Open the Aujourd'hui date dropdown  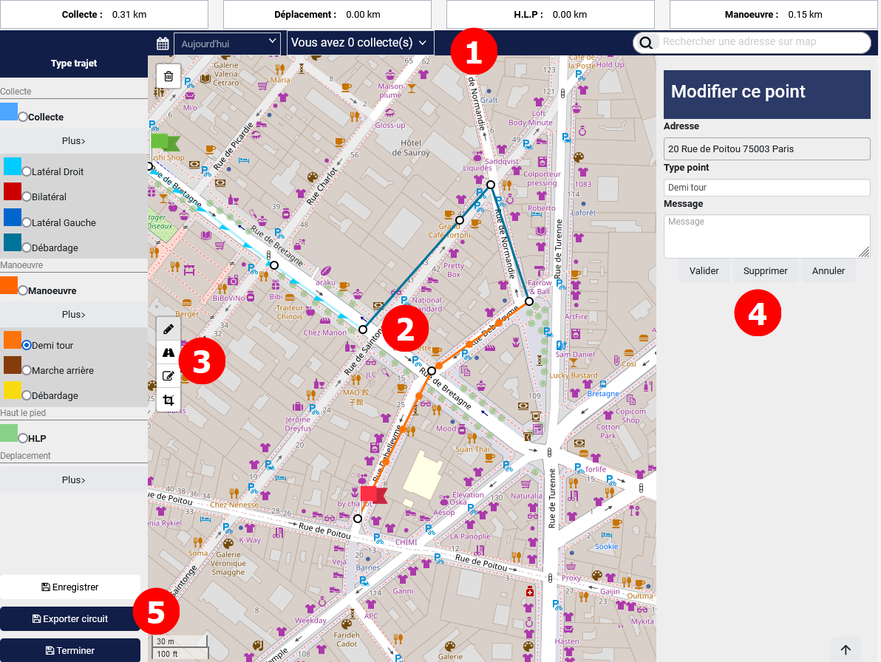click(x=228, y=44)
